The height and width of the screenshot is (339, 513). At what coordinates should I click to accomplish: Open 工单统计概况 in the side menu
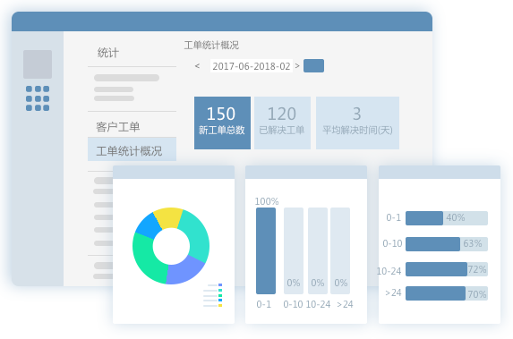[x=132, y=149]
